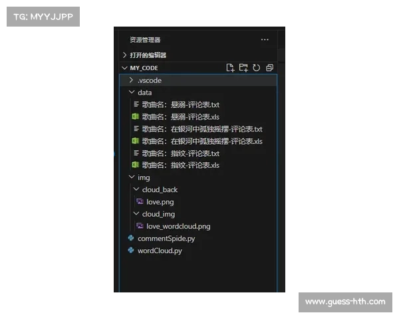The width and height of the screenshot is (399, 319).
Task: Click the New Folder icon in MY_CODE header
Action: [x=243, y=68]
